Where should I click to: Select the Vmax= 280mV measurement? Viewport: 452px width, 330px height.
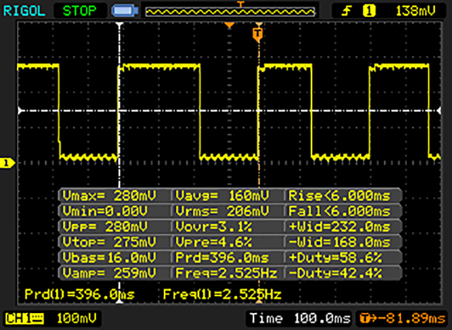(114, 195)
